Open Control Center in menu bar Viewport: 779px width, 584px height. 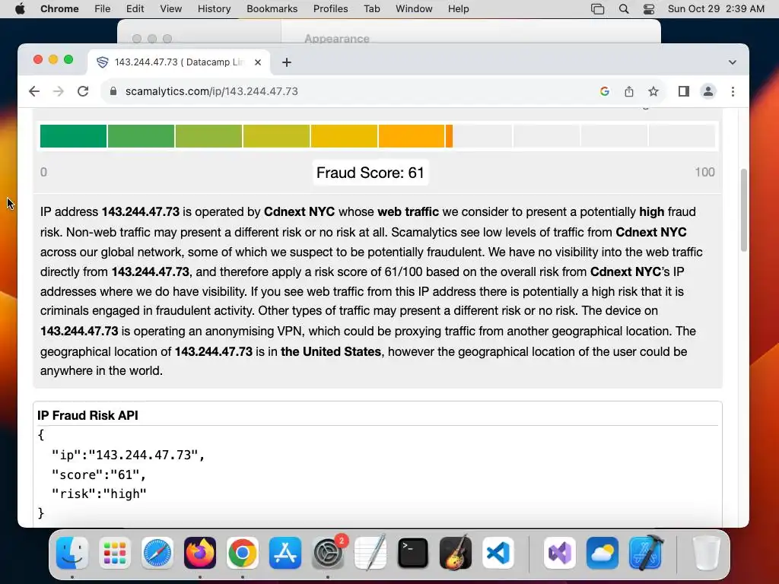click(649, 9)
